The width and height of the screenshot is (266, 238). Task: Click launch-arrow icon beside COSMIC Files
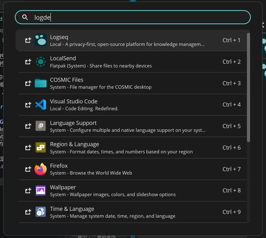pos(28,83)
